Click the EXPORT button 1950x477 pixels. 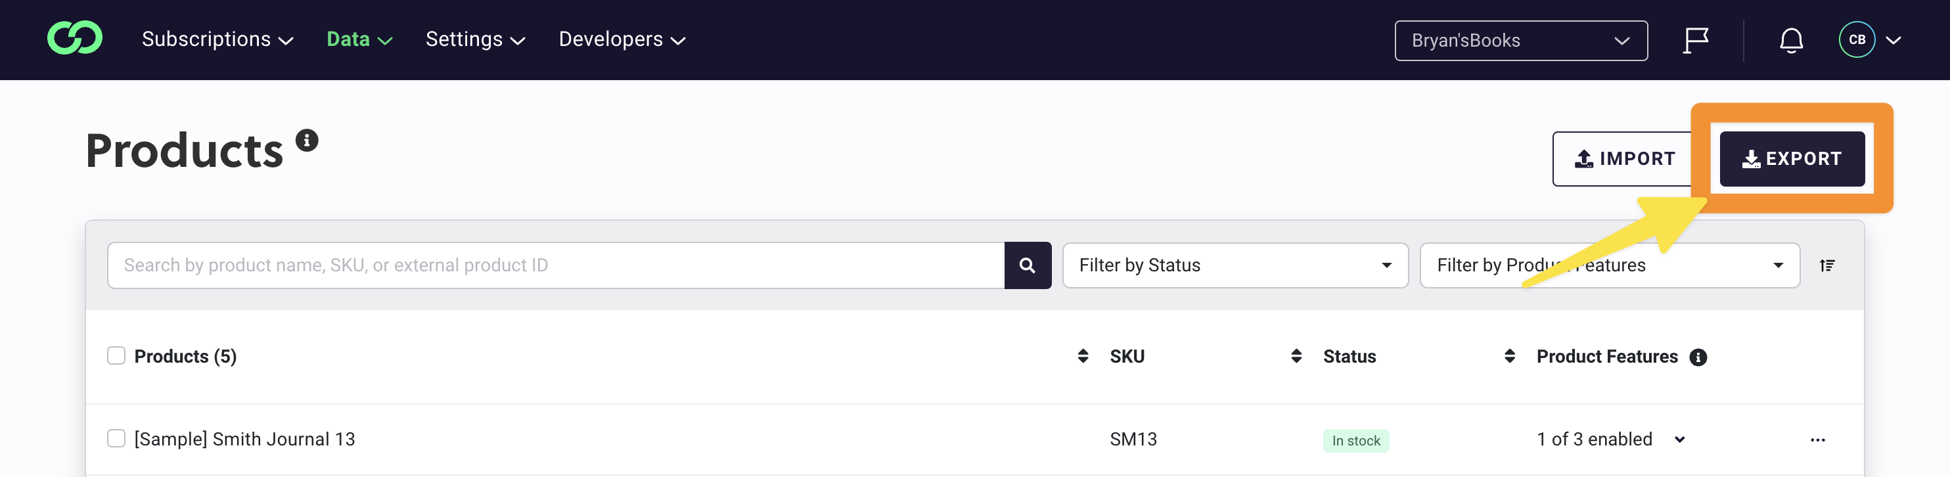coord(1792,159)
